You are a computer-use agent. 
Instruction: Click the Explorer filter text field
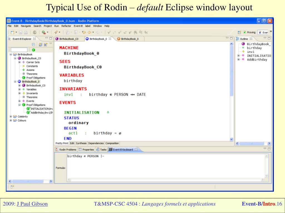pyautogui.click(x=19, y=50)
